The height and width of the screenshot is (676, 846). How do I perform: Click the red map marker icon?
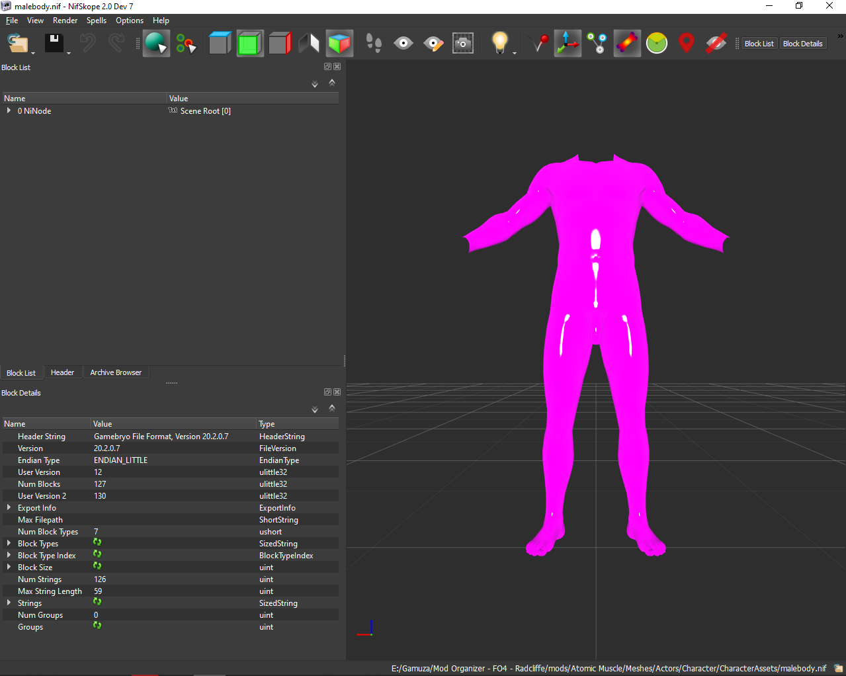687,43
